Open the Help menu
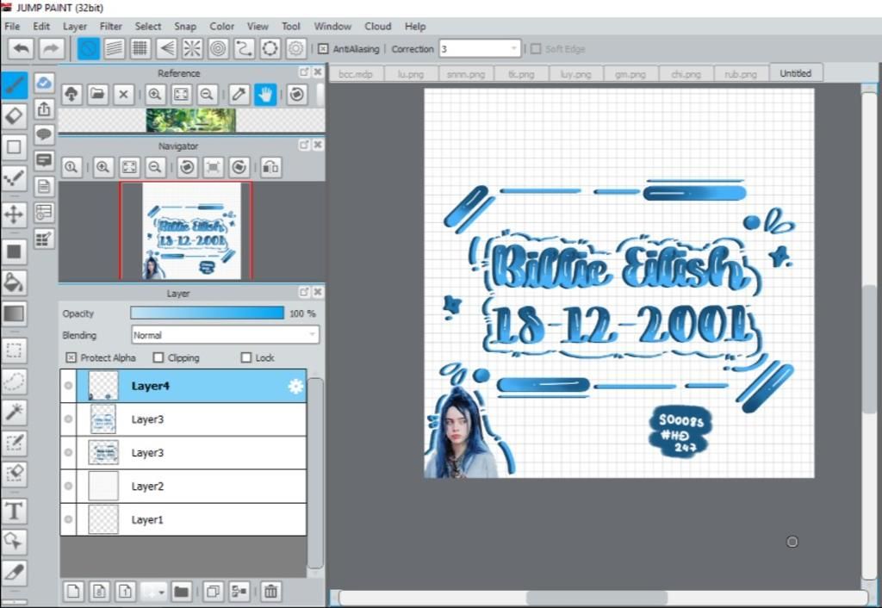882x608 pixels. (x=415, y=26)
